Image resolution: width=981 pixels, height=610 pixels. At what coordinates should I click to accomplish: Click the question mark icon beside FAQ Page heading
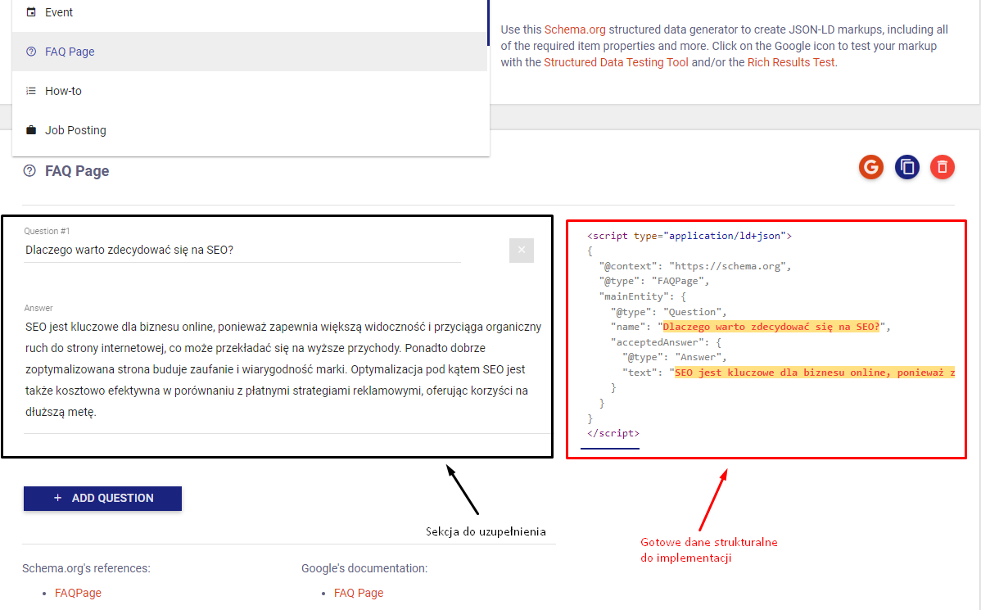29,171
